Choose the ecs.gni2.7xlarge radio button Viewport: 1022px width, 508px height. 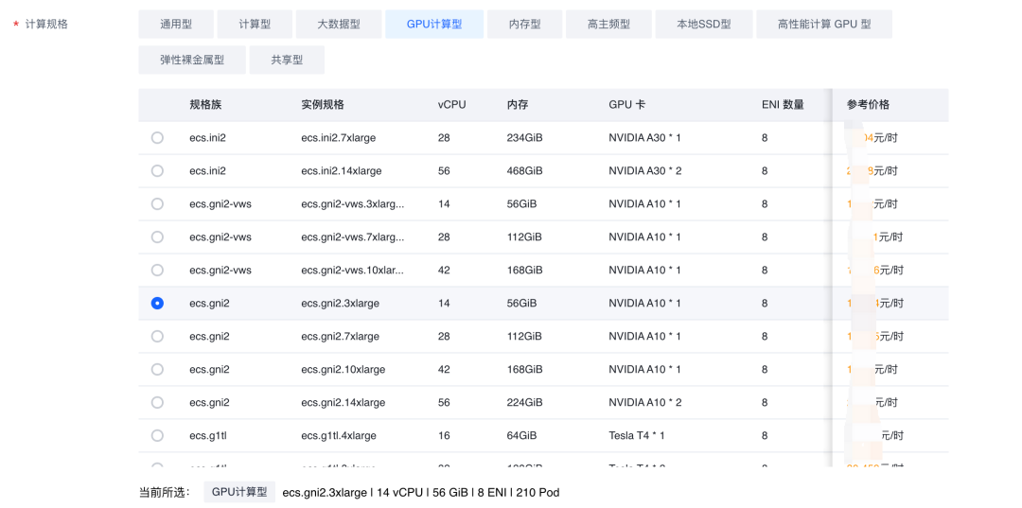(x=157, y=337)
